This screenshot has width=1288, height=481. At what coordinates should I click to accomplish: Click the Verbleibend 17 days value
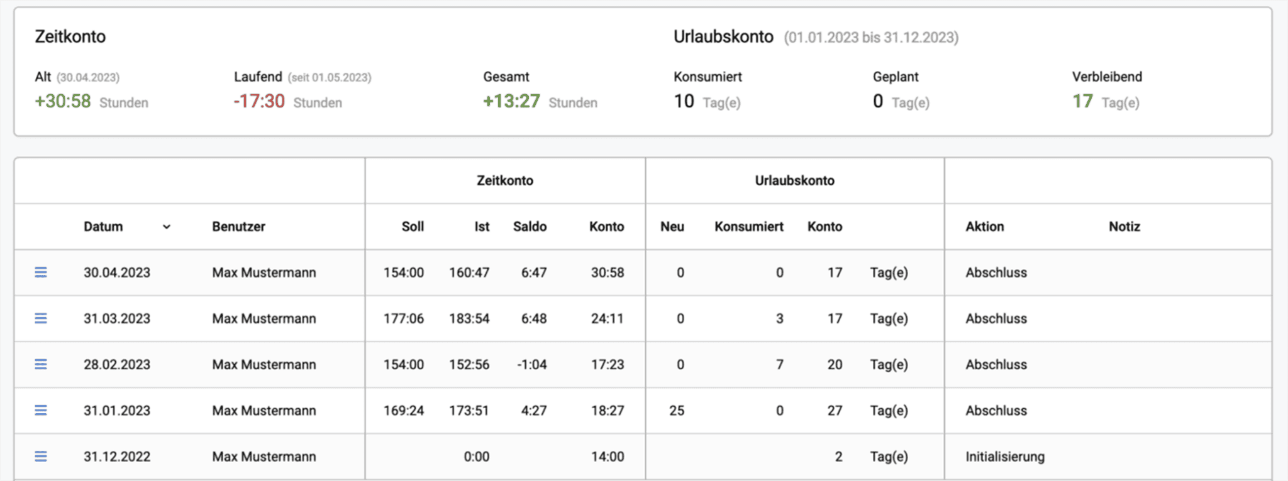1082,101
